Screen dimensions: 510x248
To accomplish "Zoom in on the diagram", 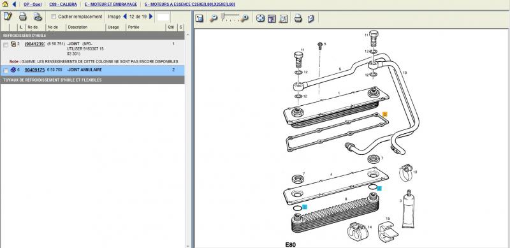I will 245,18.
